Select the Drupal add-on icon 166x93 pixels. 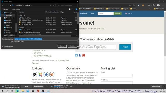[46, 74]
